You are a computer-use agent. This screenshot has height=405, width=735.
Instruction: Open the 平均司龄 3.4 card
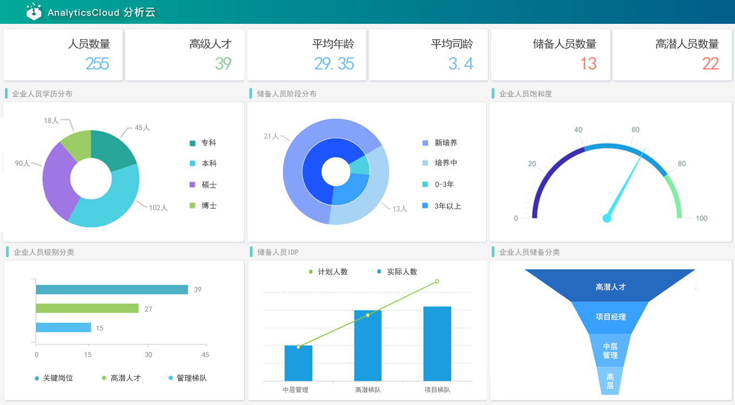click(429, 55)
